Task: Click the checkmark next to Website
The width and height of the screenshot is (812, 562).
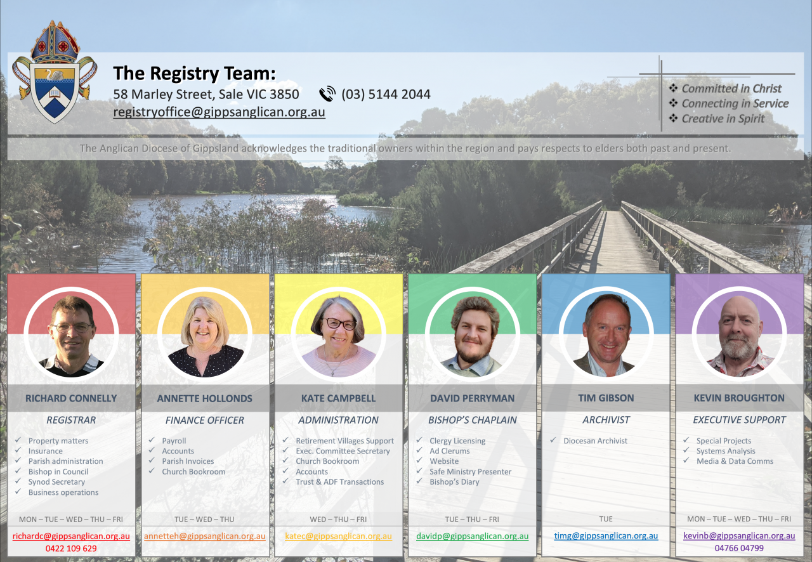Action: tap(419, 461)
